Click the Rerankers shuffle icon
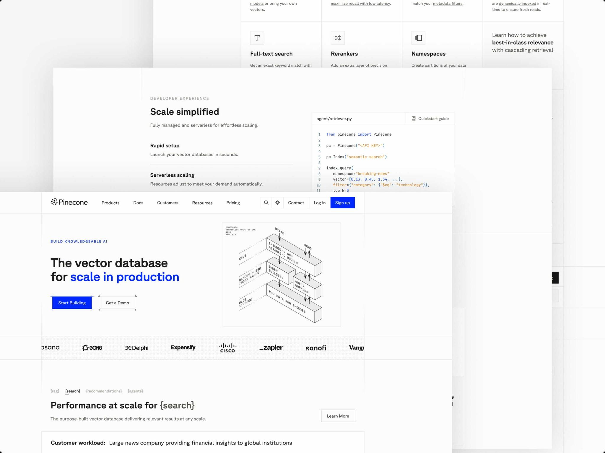The width and height of the screenshot is (605, 453). pos(338,38)
